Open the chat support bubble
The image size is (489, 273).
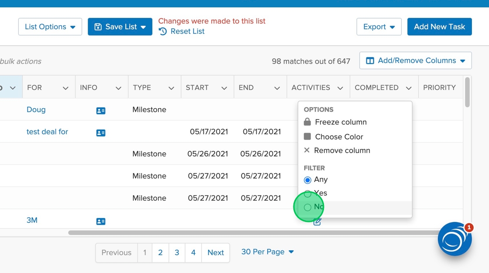455,239
